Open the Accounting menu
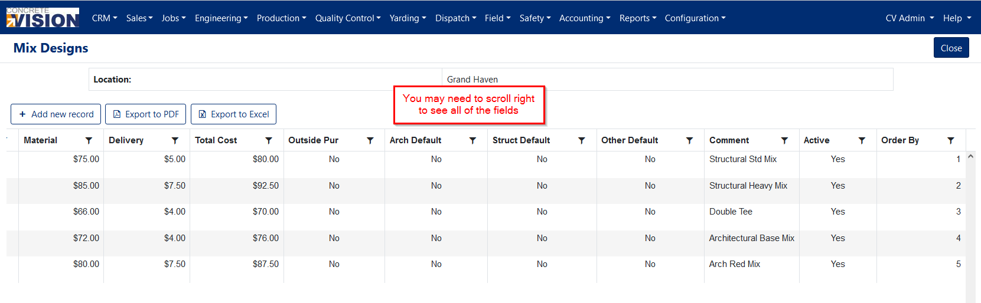Screen dimensions: 981x303 tap(585, 18)
